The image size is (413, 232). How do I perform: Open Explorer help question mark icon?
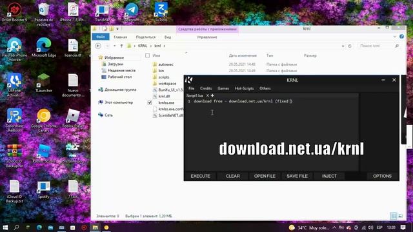pos(401,37)
